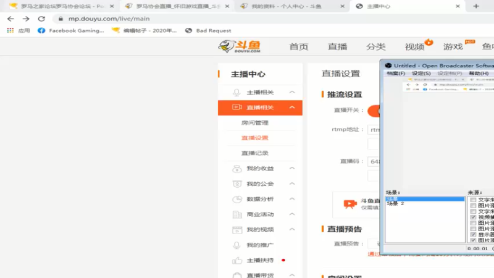Open the 档案(F) menu in OBS
Viewport: 494px width, 278px height.
(396, 74)
